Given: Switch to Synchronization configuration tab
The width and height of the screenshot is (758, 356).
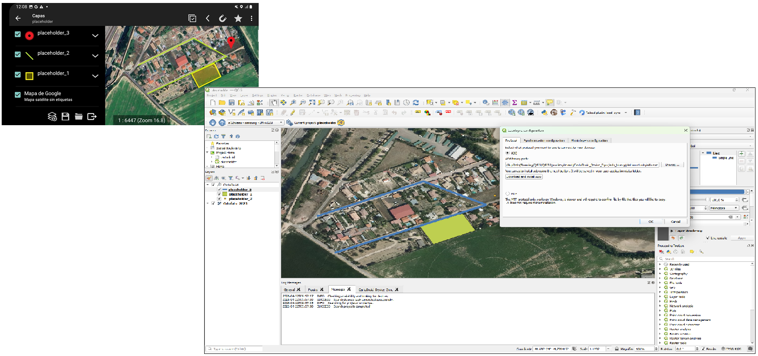Looking at the screenshot, I should pyautogui.click(x=544, y=140).
